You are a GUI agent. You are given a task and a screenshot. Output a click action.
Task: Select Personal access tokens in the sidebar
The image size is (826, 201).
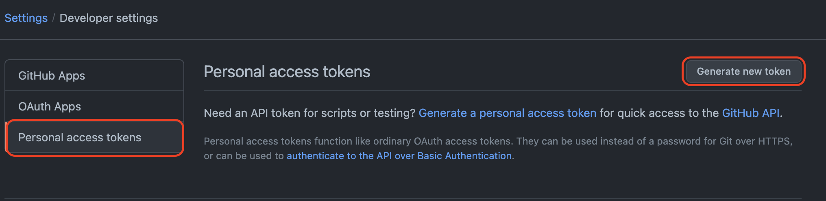pyautogui.click(x=80, y=138)
